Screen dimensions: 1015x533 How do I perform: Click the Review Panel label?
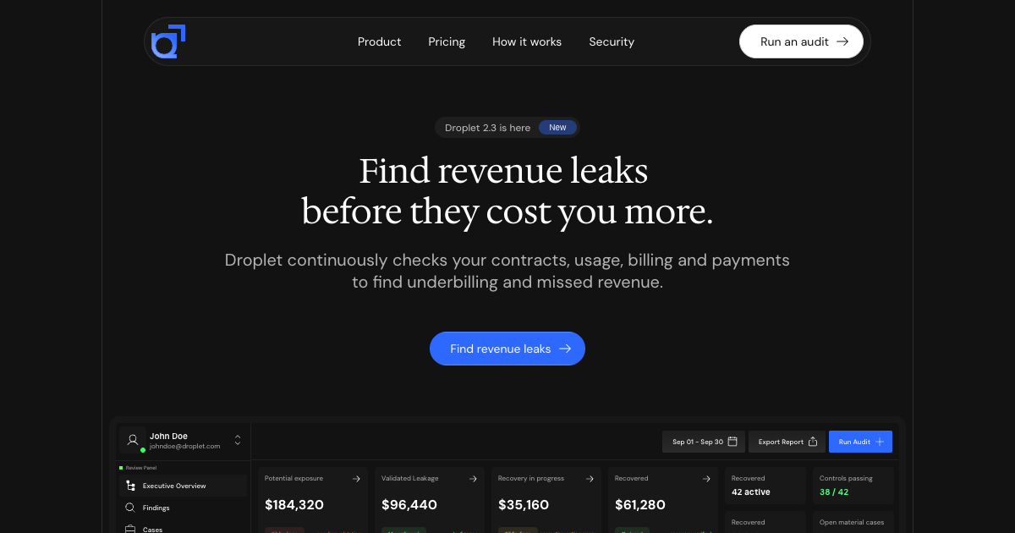click(141, 468)
